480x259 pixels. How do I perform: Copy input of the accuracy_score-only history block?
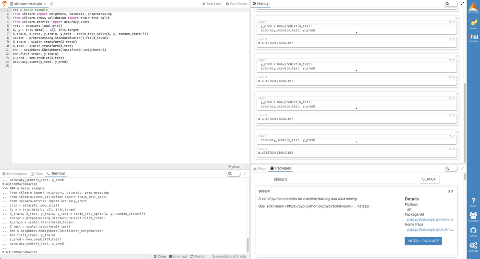450,136
